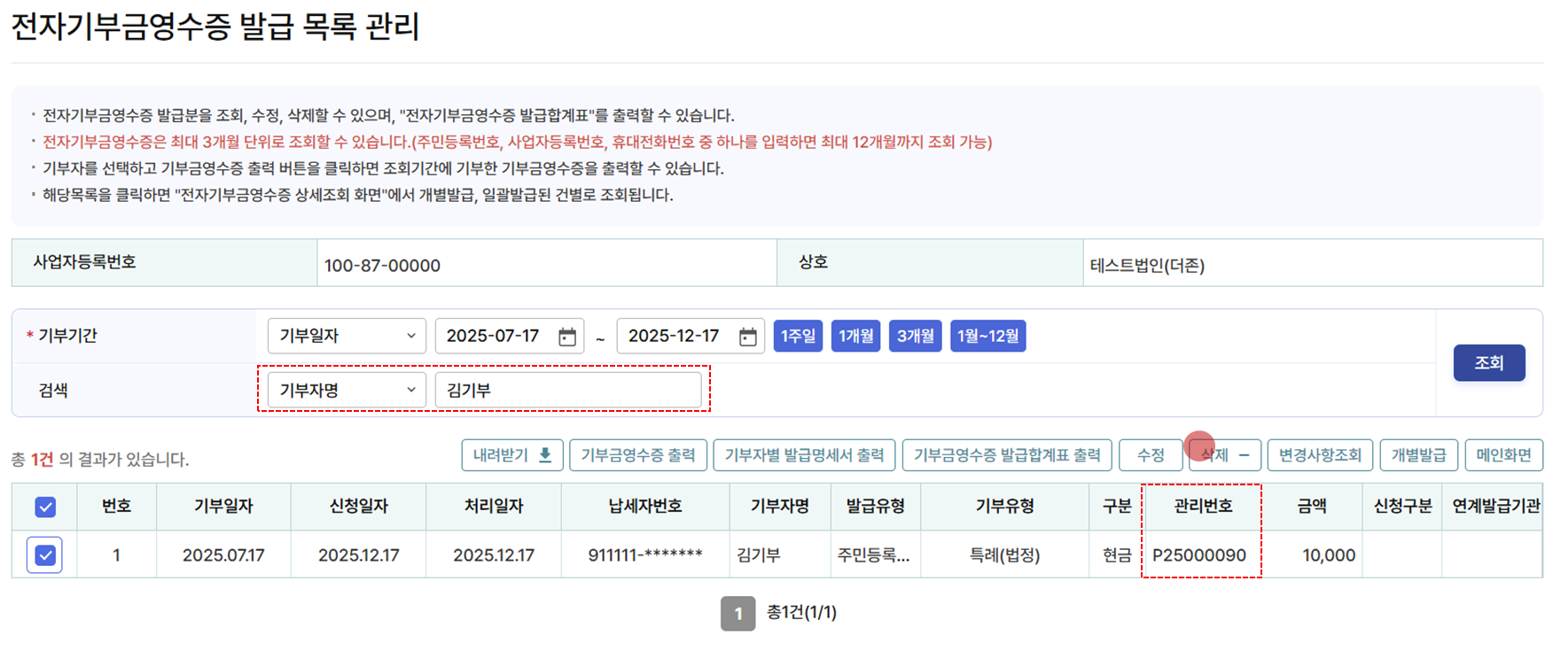Uncheck the checkbox for row 1

point(45,555)
